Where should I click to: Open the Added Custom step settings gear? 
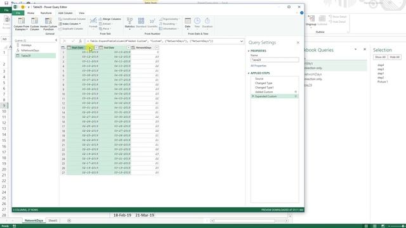point(296,92)
